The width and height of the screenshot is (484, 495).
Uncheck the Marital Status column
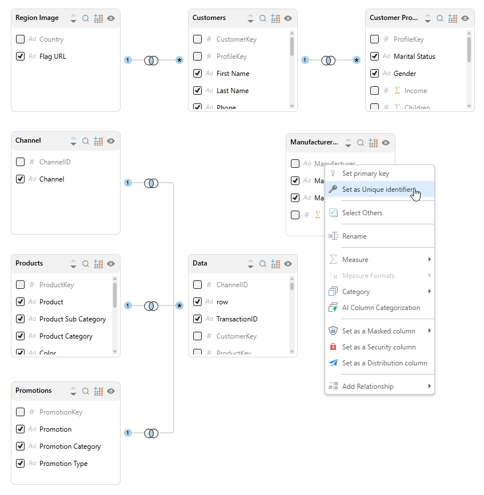(375, 57)
